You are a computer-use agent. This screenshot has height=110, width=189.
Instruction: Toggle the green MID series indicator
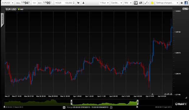pos(19,9)
